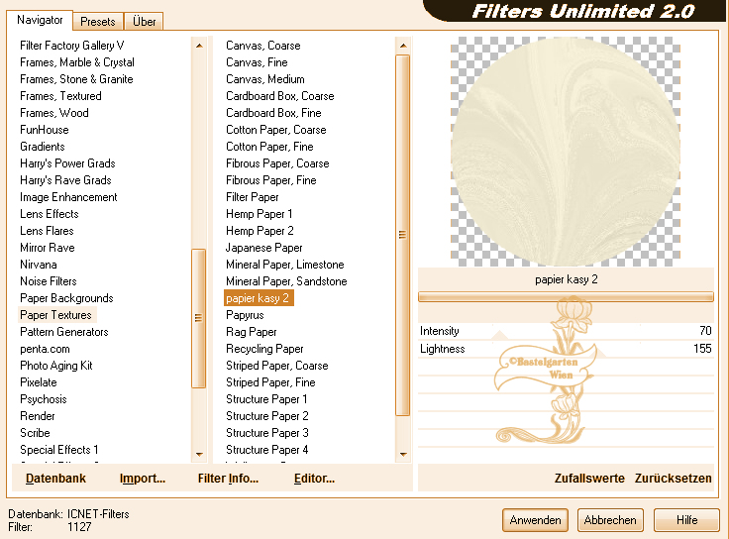Select Harry's Power Grads category
The height and width of the screenshot is (539, 729).
(x=67, y=163)
